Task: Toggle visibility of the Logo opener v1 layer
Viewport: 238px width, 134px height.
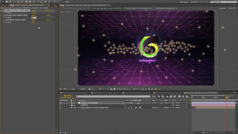Action: coord(61,108)
